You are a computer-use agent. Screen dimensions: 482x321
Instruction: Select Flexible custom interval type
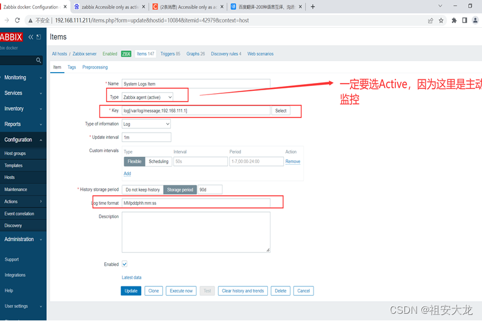pos(135,161)
